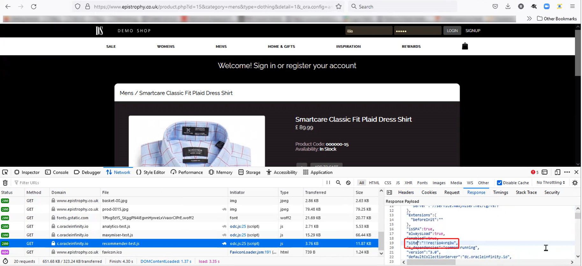The height and width of the screenshot is (266, 582).
Task: Open No Throttling dropdown
Action: 551,183
